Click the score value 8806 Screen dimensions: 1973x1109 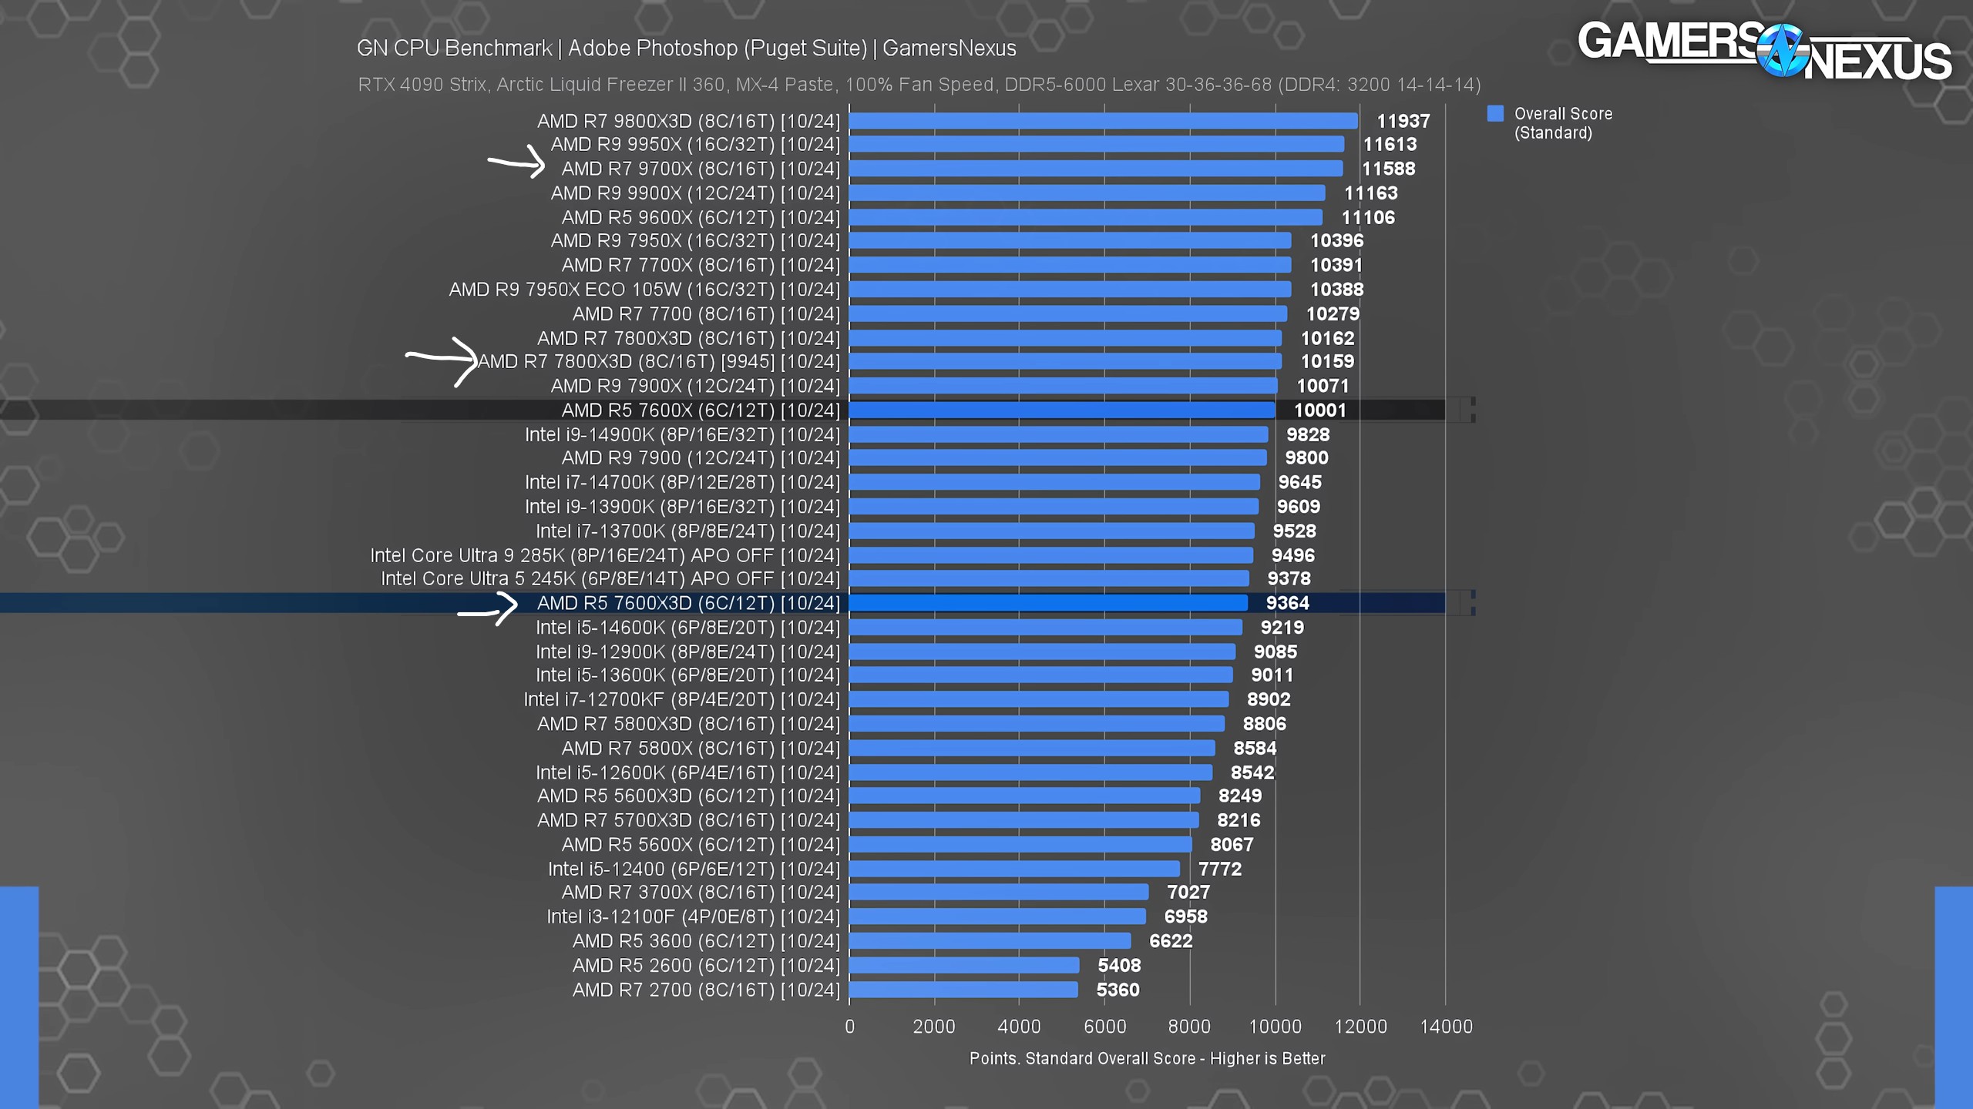coord(1264,724)
